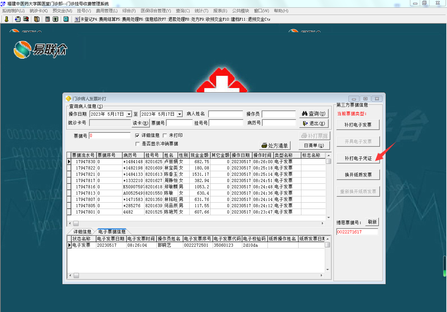Select the row for patient 卢丽娟

tap(196, 162)
